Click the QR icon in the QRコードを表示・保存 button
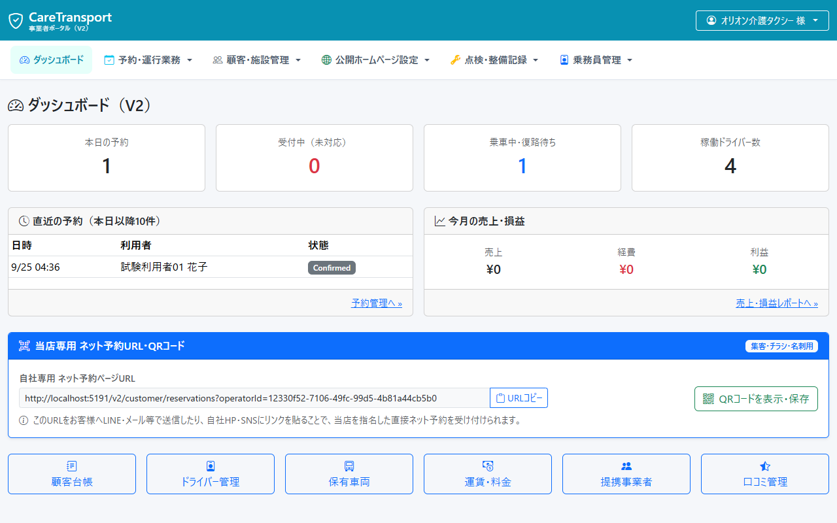This screenshot has height=523, width=837. click(708, 399)
